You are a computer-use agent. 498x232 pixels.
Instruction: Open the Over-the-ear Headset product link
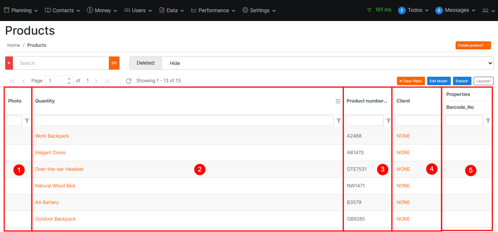pyautogui.click(x=59, y=169)
